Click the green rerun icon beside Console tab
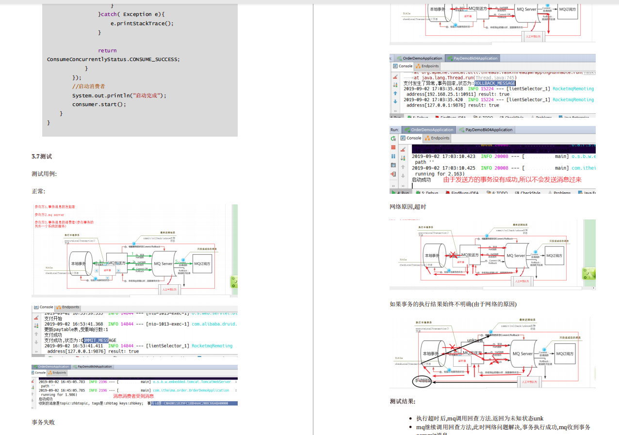619x435 pixels. [x=394, y=139]
